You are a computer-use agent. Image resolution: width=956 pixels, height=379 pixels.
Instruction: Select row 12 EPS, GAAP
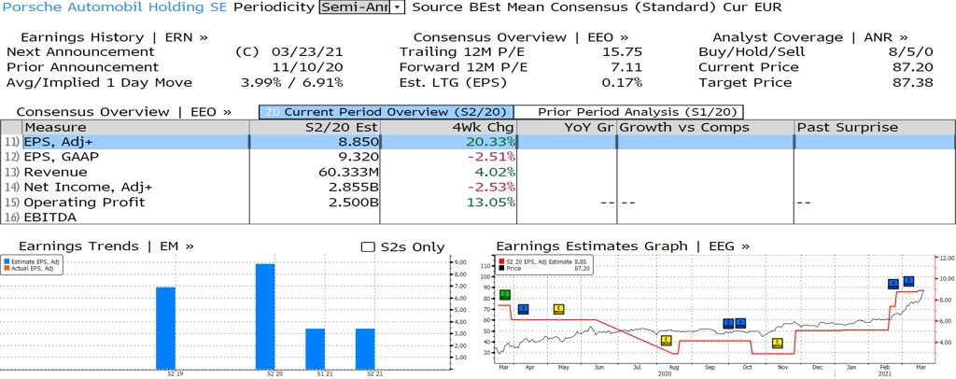point(478,157)
